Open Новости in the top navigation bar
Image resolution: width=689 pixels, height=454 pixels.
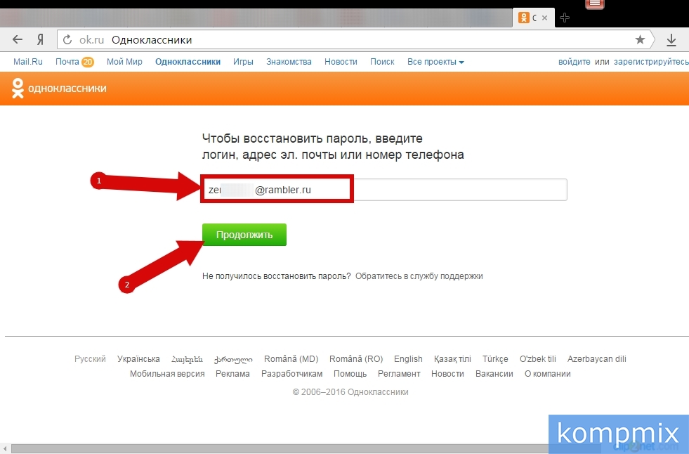[341, 62]
